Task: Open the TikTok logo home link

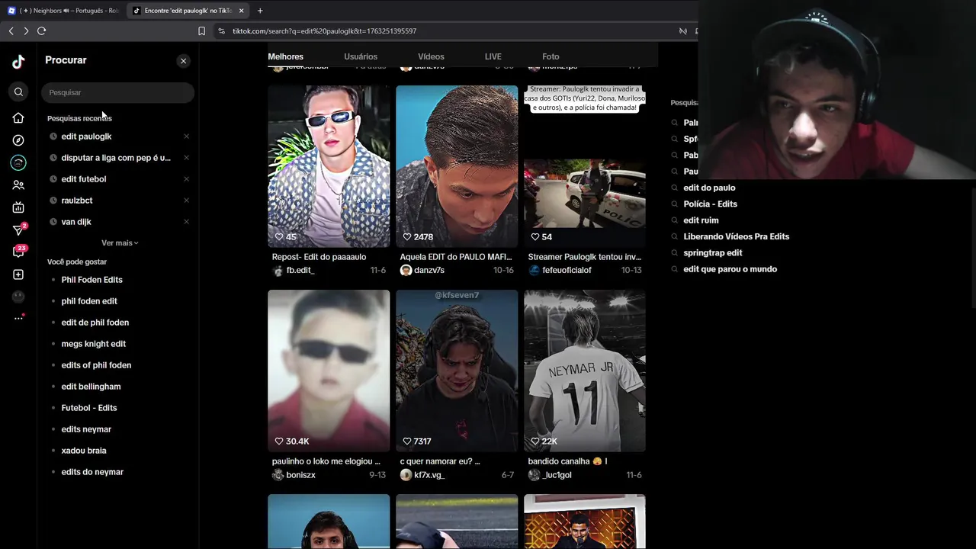Action: coord(18,62)
